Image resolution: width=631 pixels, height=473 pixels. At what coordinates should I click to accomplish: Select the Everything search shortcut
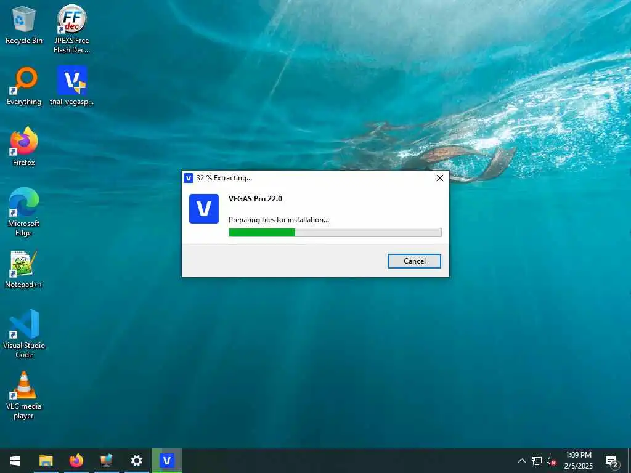(x=24, y=86)
